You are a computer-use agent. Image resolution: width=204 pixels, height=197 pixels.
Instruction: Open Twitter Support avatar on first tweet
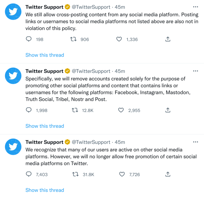pyautogui.click(x=13, y=12)
